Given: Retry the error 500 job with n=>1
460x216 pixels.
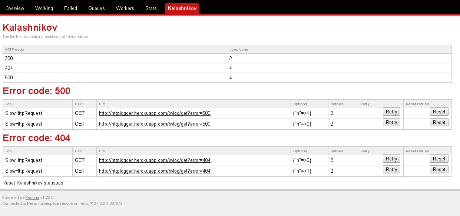Looking at the screenshot, I should click(x=391, y=112).
